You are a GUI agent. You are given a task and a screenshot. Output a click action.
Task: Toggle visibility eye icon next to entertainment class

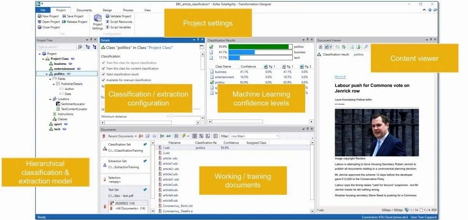(x=79, y=69)
